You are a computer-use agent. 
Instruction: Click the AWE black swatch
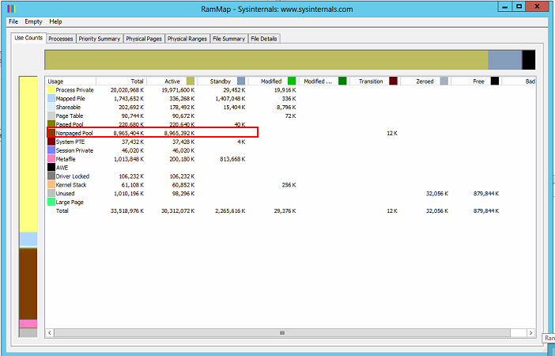(x=51, y=168)
